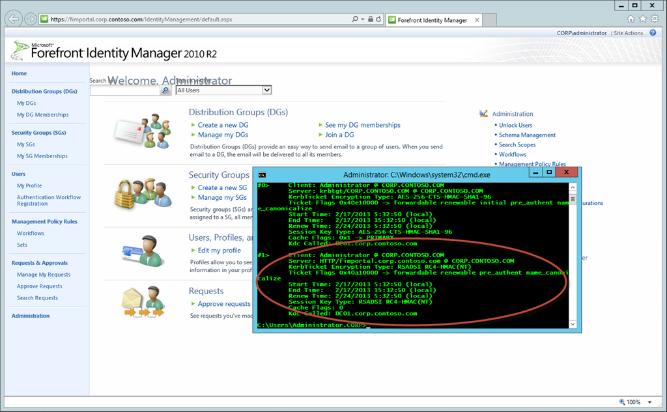Screen dimensions: 667x412
Task: Click the security lock icon in address bar
Action: tap(371, 19)
